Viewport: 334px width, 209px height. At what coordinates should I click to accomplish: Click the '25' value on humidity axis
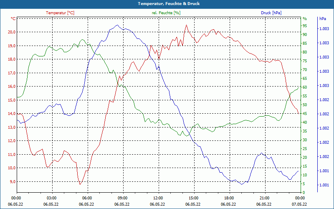coord(305,149)
